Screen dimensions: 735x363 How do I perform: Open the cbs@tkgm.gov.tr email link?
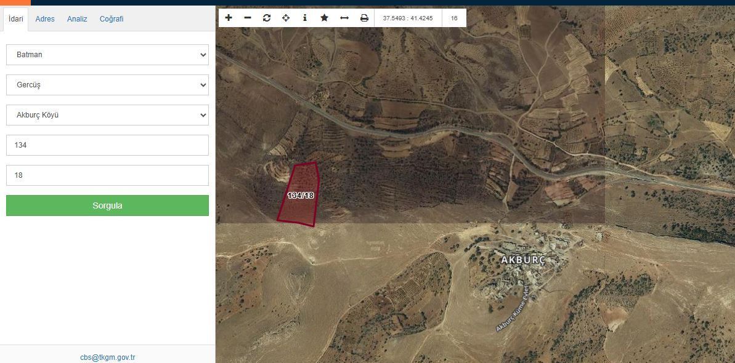tap(107, 357)
